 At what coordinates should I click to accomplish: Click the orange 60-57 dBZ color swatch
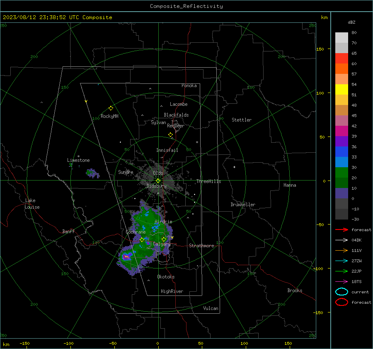click(x=342, y=69)
